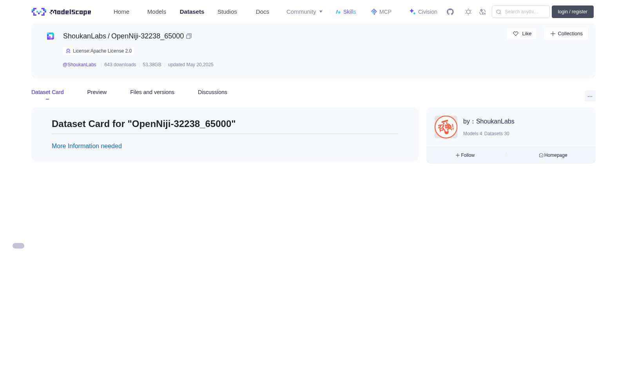627x392 pixels.
Task: Click the updated May 20,2025 text
Action: [191, 65]
